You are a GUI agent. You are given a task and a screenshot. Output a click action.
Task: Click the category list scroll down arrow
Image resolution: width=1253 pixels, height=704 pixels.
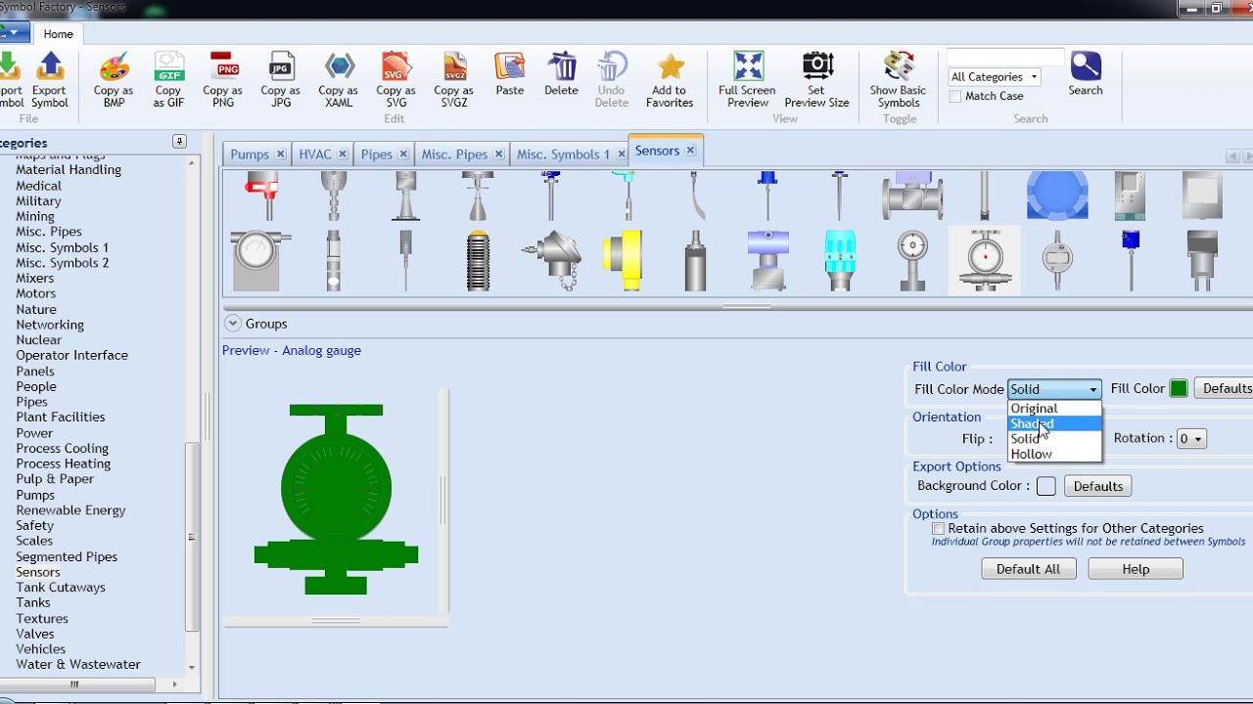192,667
